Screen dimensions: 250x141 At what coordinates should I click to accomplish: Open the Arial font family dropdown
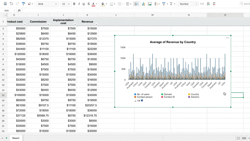pyautogui.click(x=47, y=4)
